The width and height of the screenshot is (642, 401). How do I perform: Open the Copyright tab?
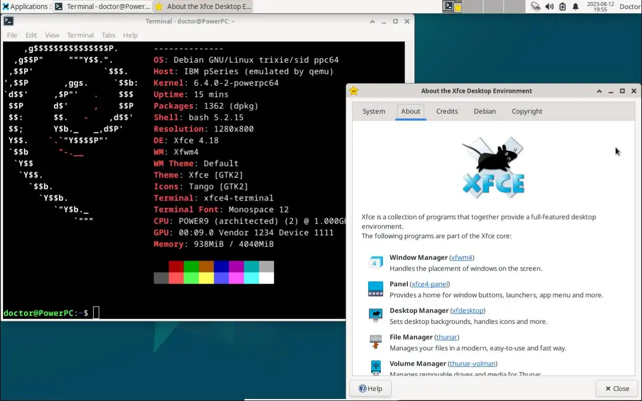point(527,111)
